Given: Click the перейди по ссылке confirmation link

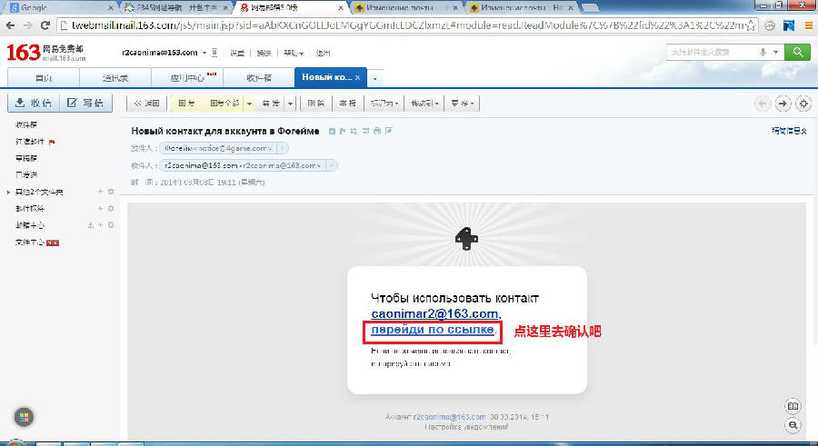Looking at the screenshot, I should [432, 330].
